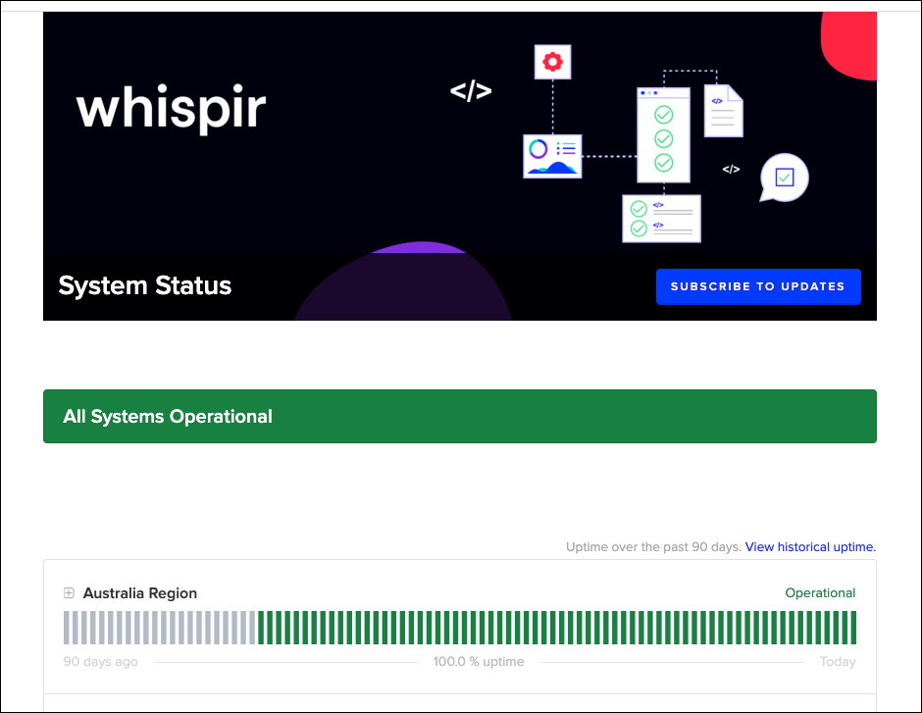
Task: Click the Today label
Action: (838, 662)
